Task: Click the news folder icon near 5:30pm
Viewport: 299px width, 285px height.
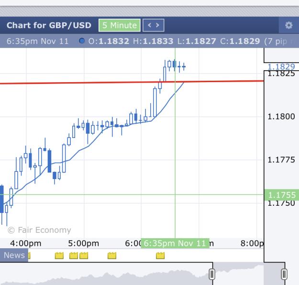Action: coord(112,255)
